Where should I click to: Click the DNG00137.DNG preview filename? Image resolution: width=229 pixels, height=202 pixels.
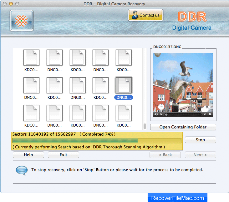(167, 47)
